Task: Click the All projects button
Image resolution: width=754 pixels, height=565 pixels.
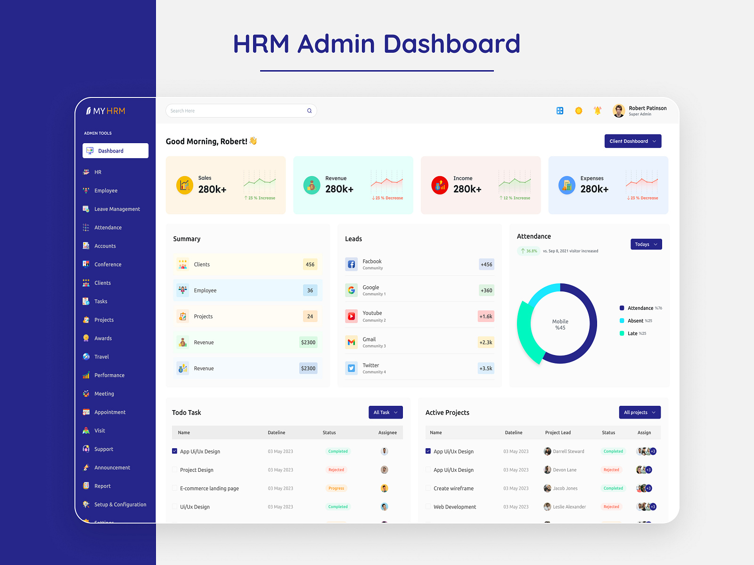Action: pyautogui.click(x=639, y=412)
